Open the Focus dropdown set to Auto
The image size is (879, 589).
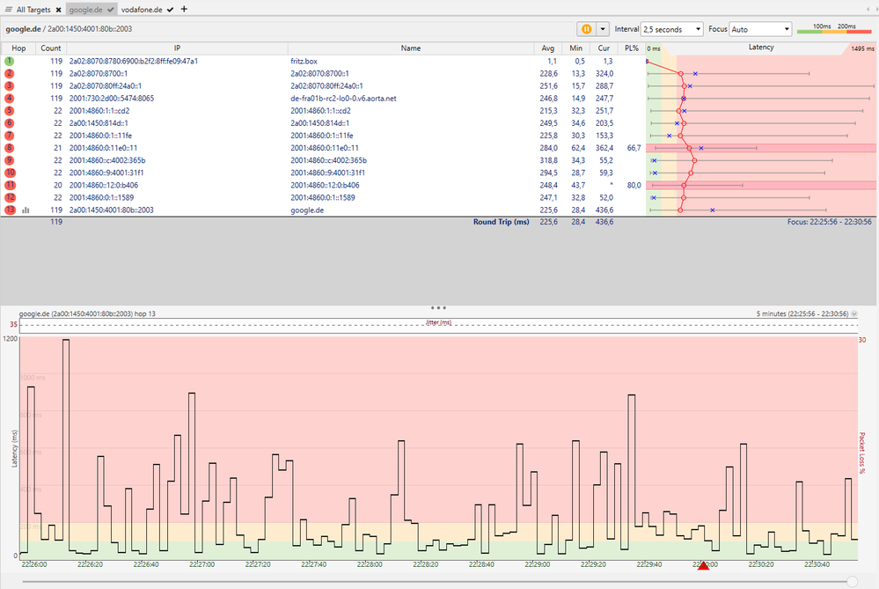click(x=748, y=29)
